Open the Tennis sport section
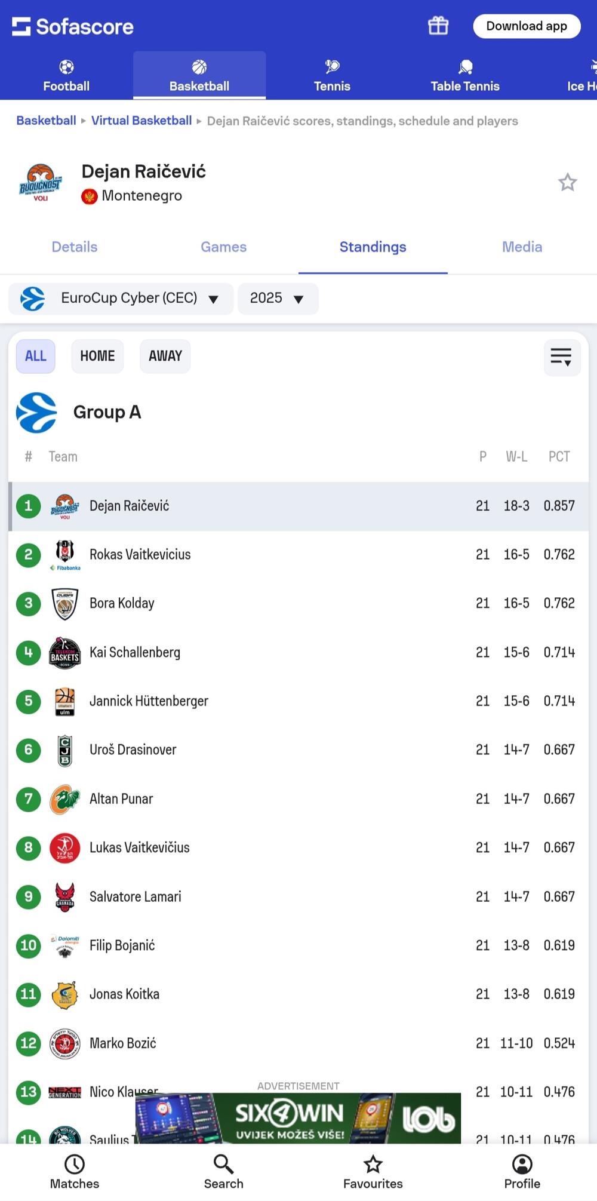Image resolution: width=597 pixels, height=1201 pixels. click(x=332, y=75)
